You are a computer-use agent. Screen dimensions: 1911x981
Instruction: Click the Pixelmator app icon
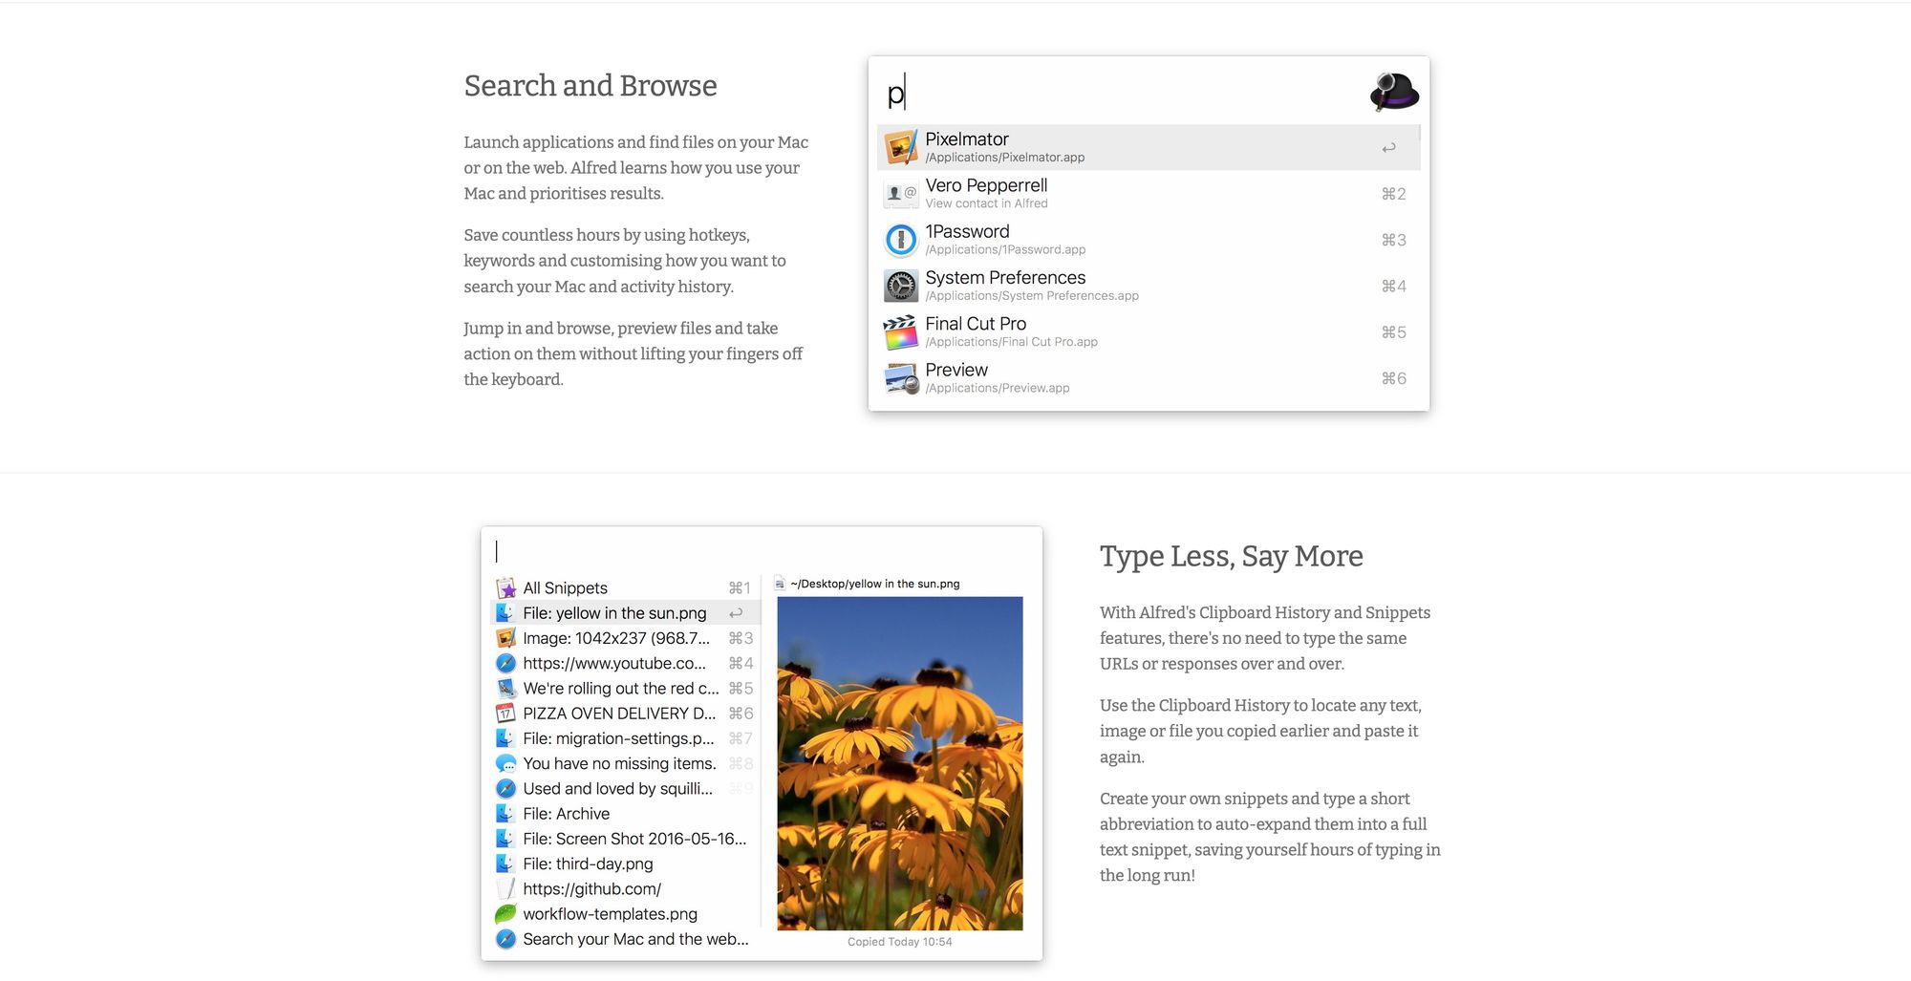900,147
